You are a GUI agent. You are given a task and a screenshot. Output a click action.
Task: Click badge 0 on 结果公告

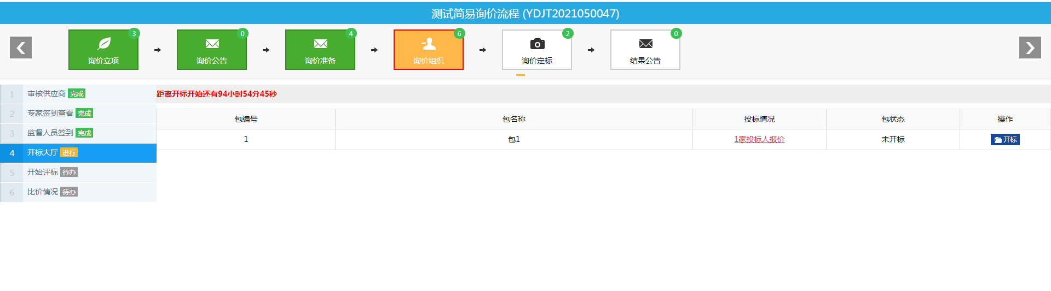(675, 33)
